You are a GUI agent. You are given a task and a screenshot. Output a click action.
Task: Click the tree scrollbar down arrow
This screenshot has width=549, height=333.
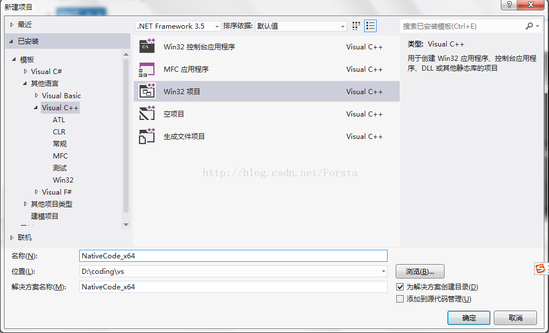[126, 225]
